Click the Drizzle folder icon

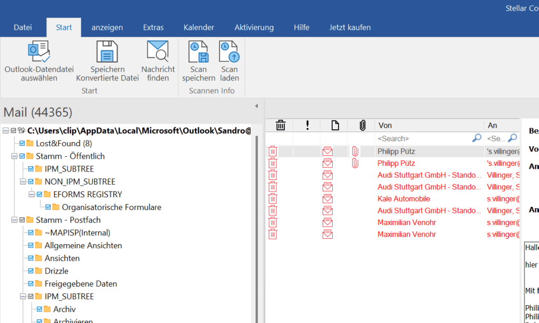pos(38,271)
